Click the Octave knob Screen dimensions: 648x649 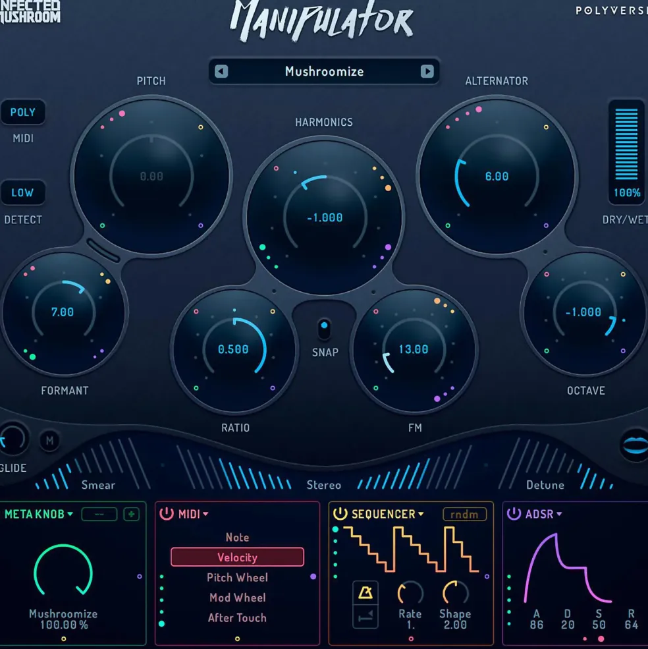click(x=584, y=312)
